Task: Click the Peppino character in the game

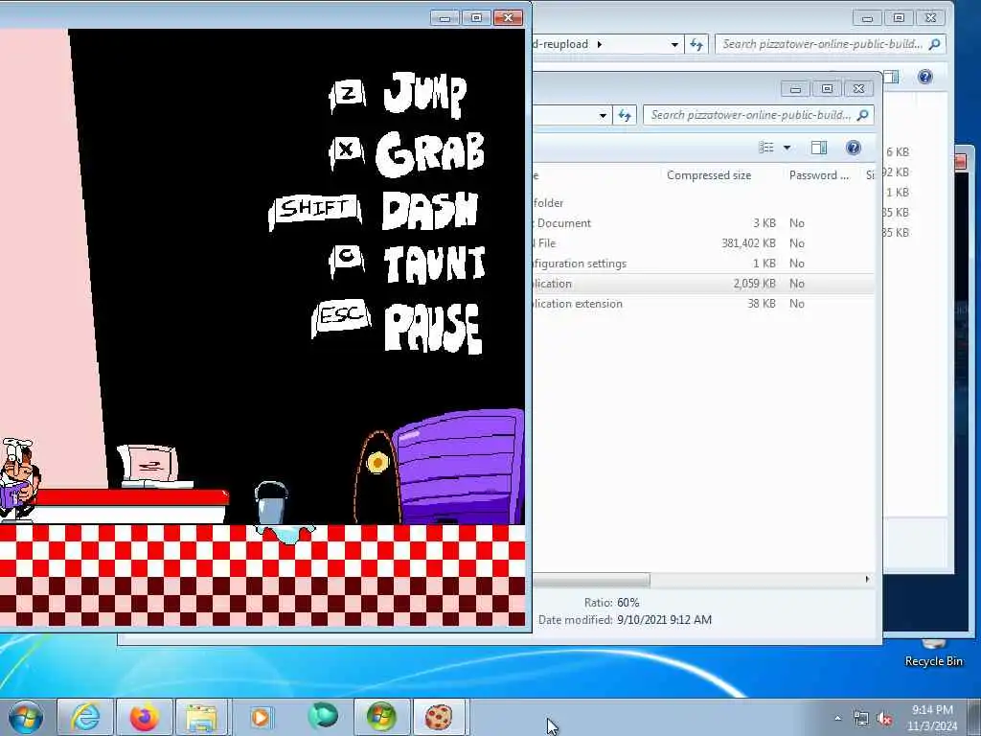Action: [19, 479]
